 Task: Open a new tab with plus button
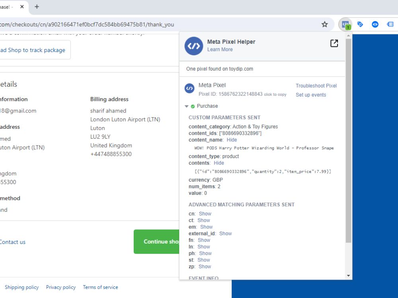tap(37, 7)
